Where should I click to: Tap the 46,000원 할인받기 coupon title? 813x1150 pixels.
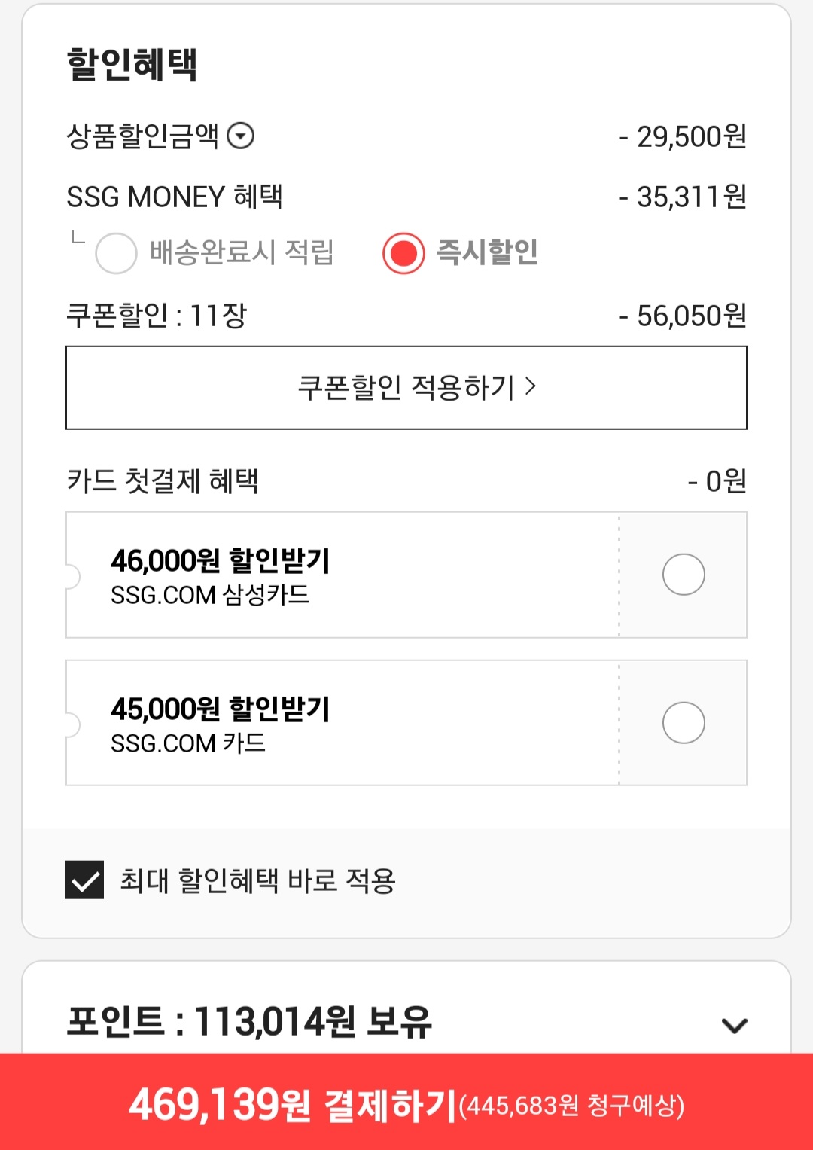tap(220, 560)
